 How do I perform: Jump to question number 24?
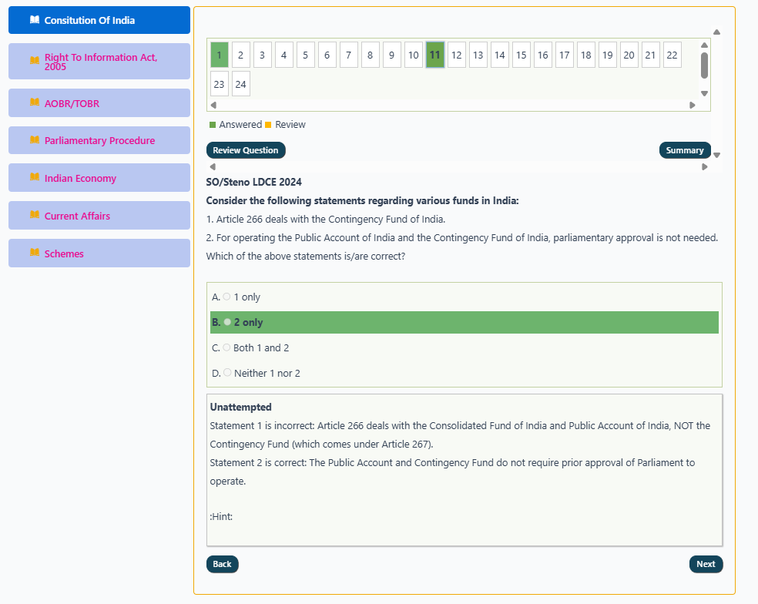[x=241, y=84]
